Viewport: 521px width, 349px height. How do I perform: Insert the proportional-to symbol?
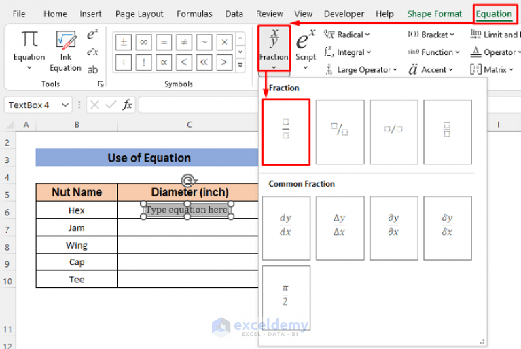pyautogui.click(x=164, y=62)
